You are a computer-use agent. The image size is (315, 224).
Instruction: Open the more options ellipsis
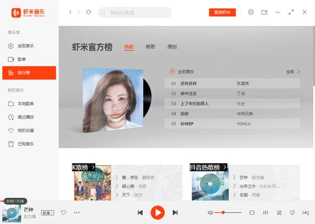77,212
